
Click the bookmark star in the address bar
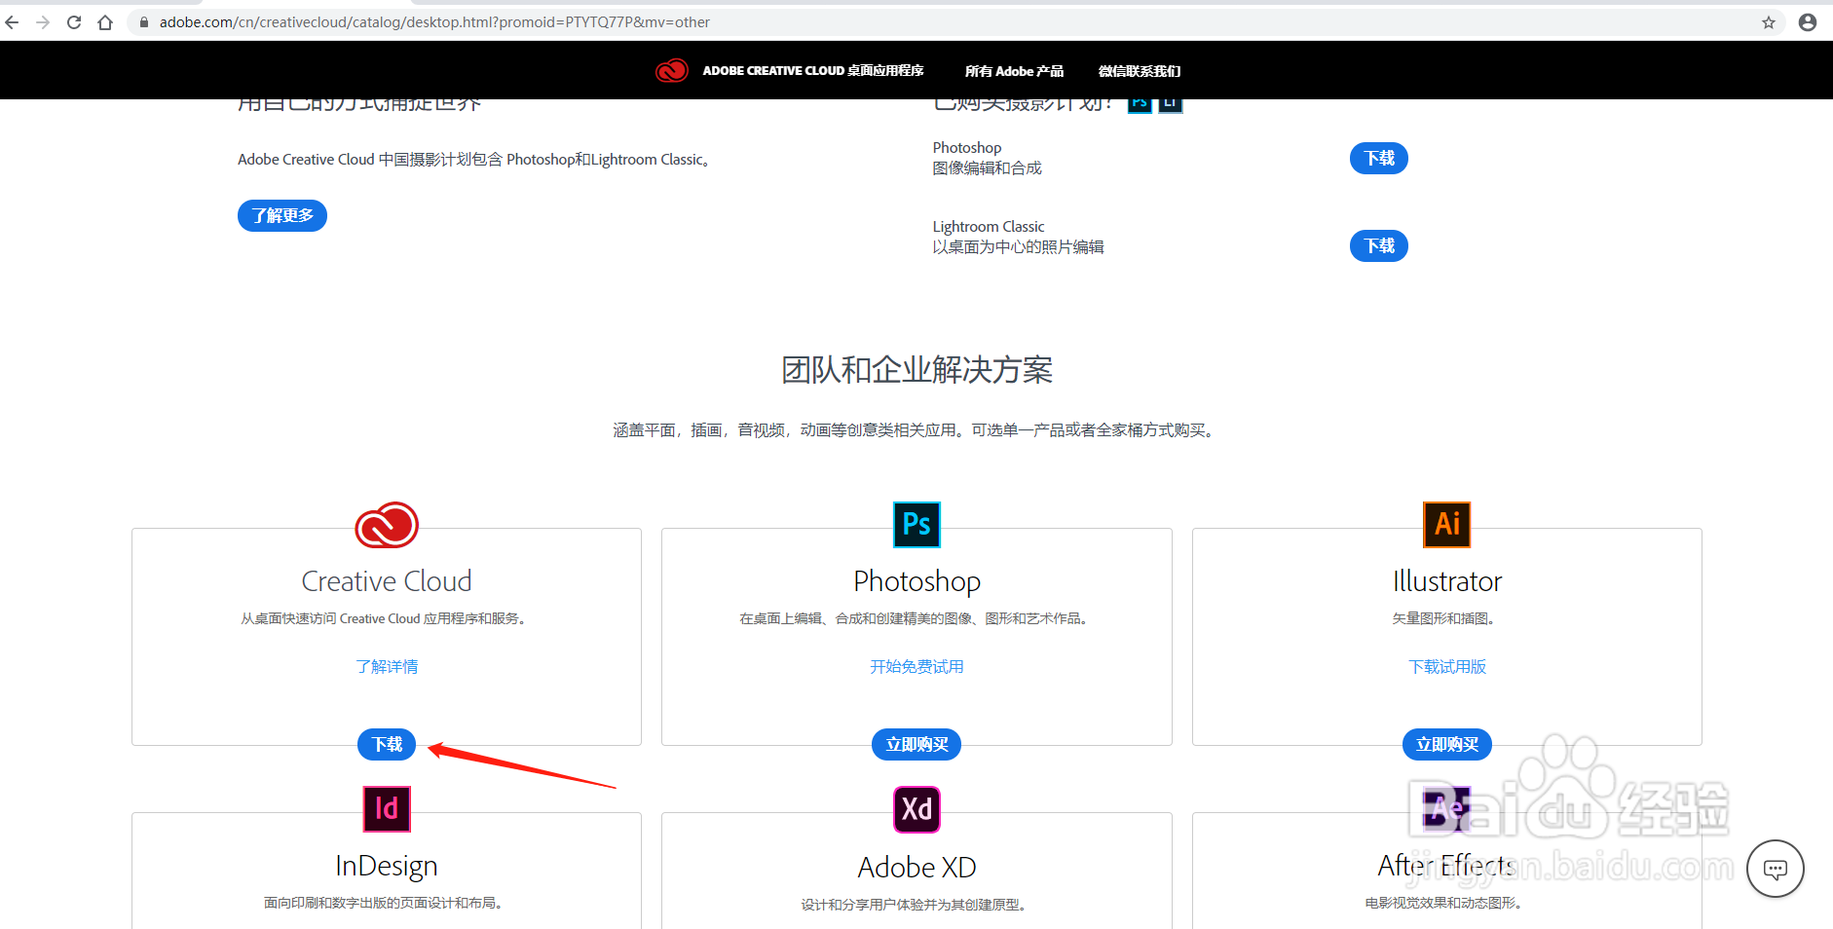click(x=1770, y=21)
